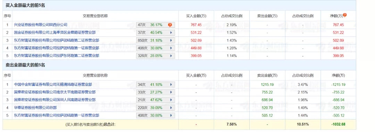The image size is (375, 132).
Task: Click sell amount 505.12 cell
Action: (267, 115)
